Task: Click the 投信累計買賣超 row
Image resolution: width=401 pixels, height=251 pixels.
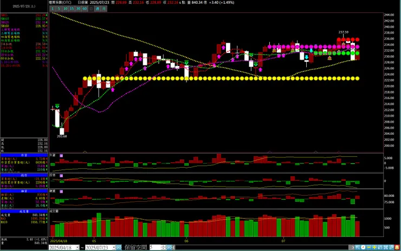Action: pyautogui.click(x=24, y=182)
